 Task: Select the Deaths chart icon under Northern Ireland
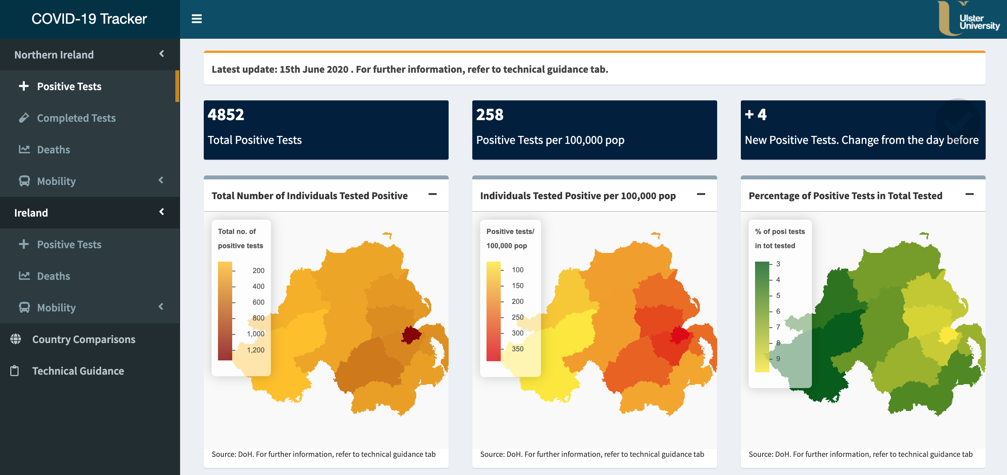click(24, 149)
